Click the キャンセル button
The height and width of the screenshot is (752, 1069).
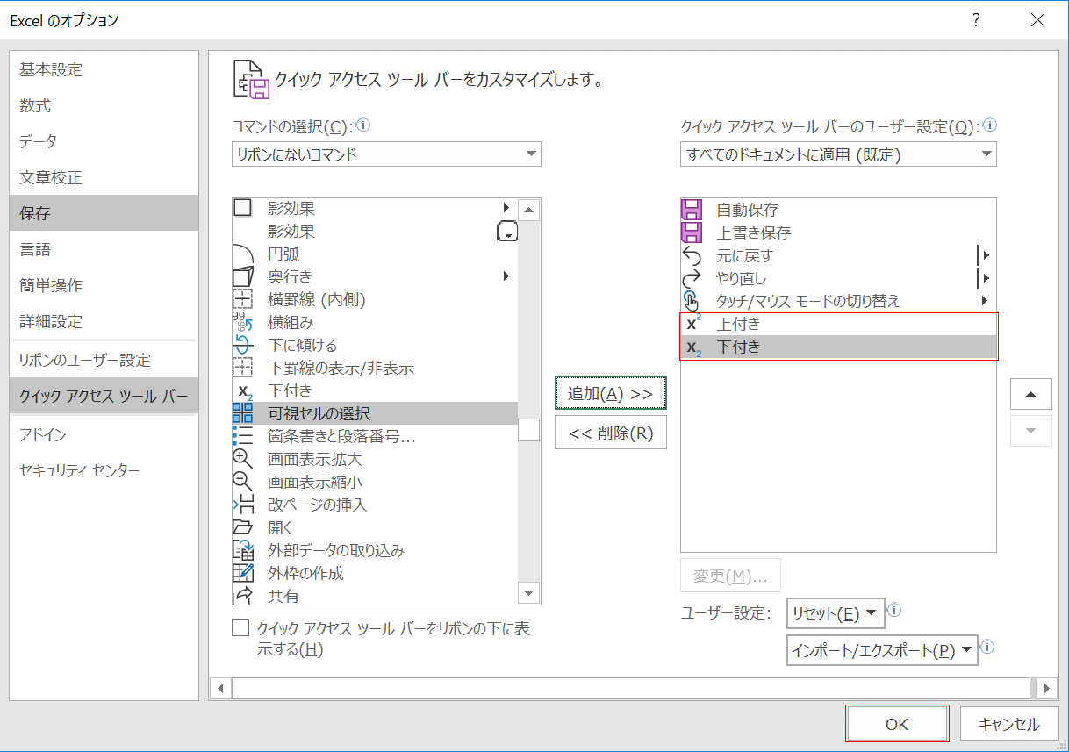1008,724
